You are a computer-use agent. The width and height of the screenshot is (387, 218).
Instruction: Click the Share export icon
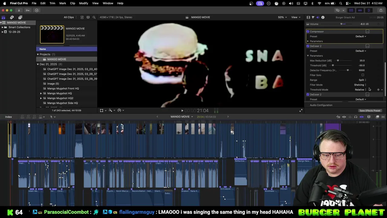(x=381, y=10)
